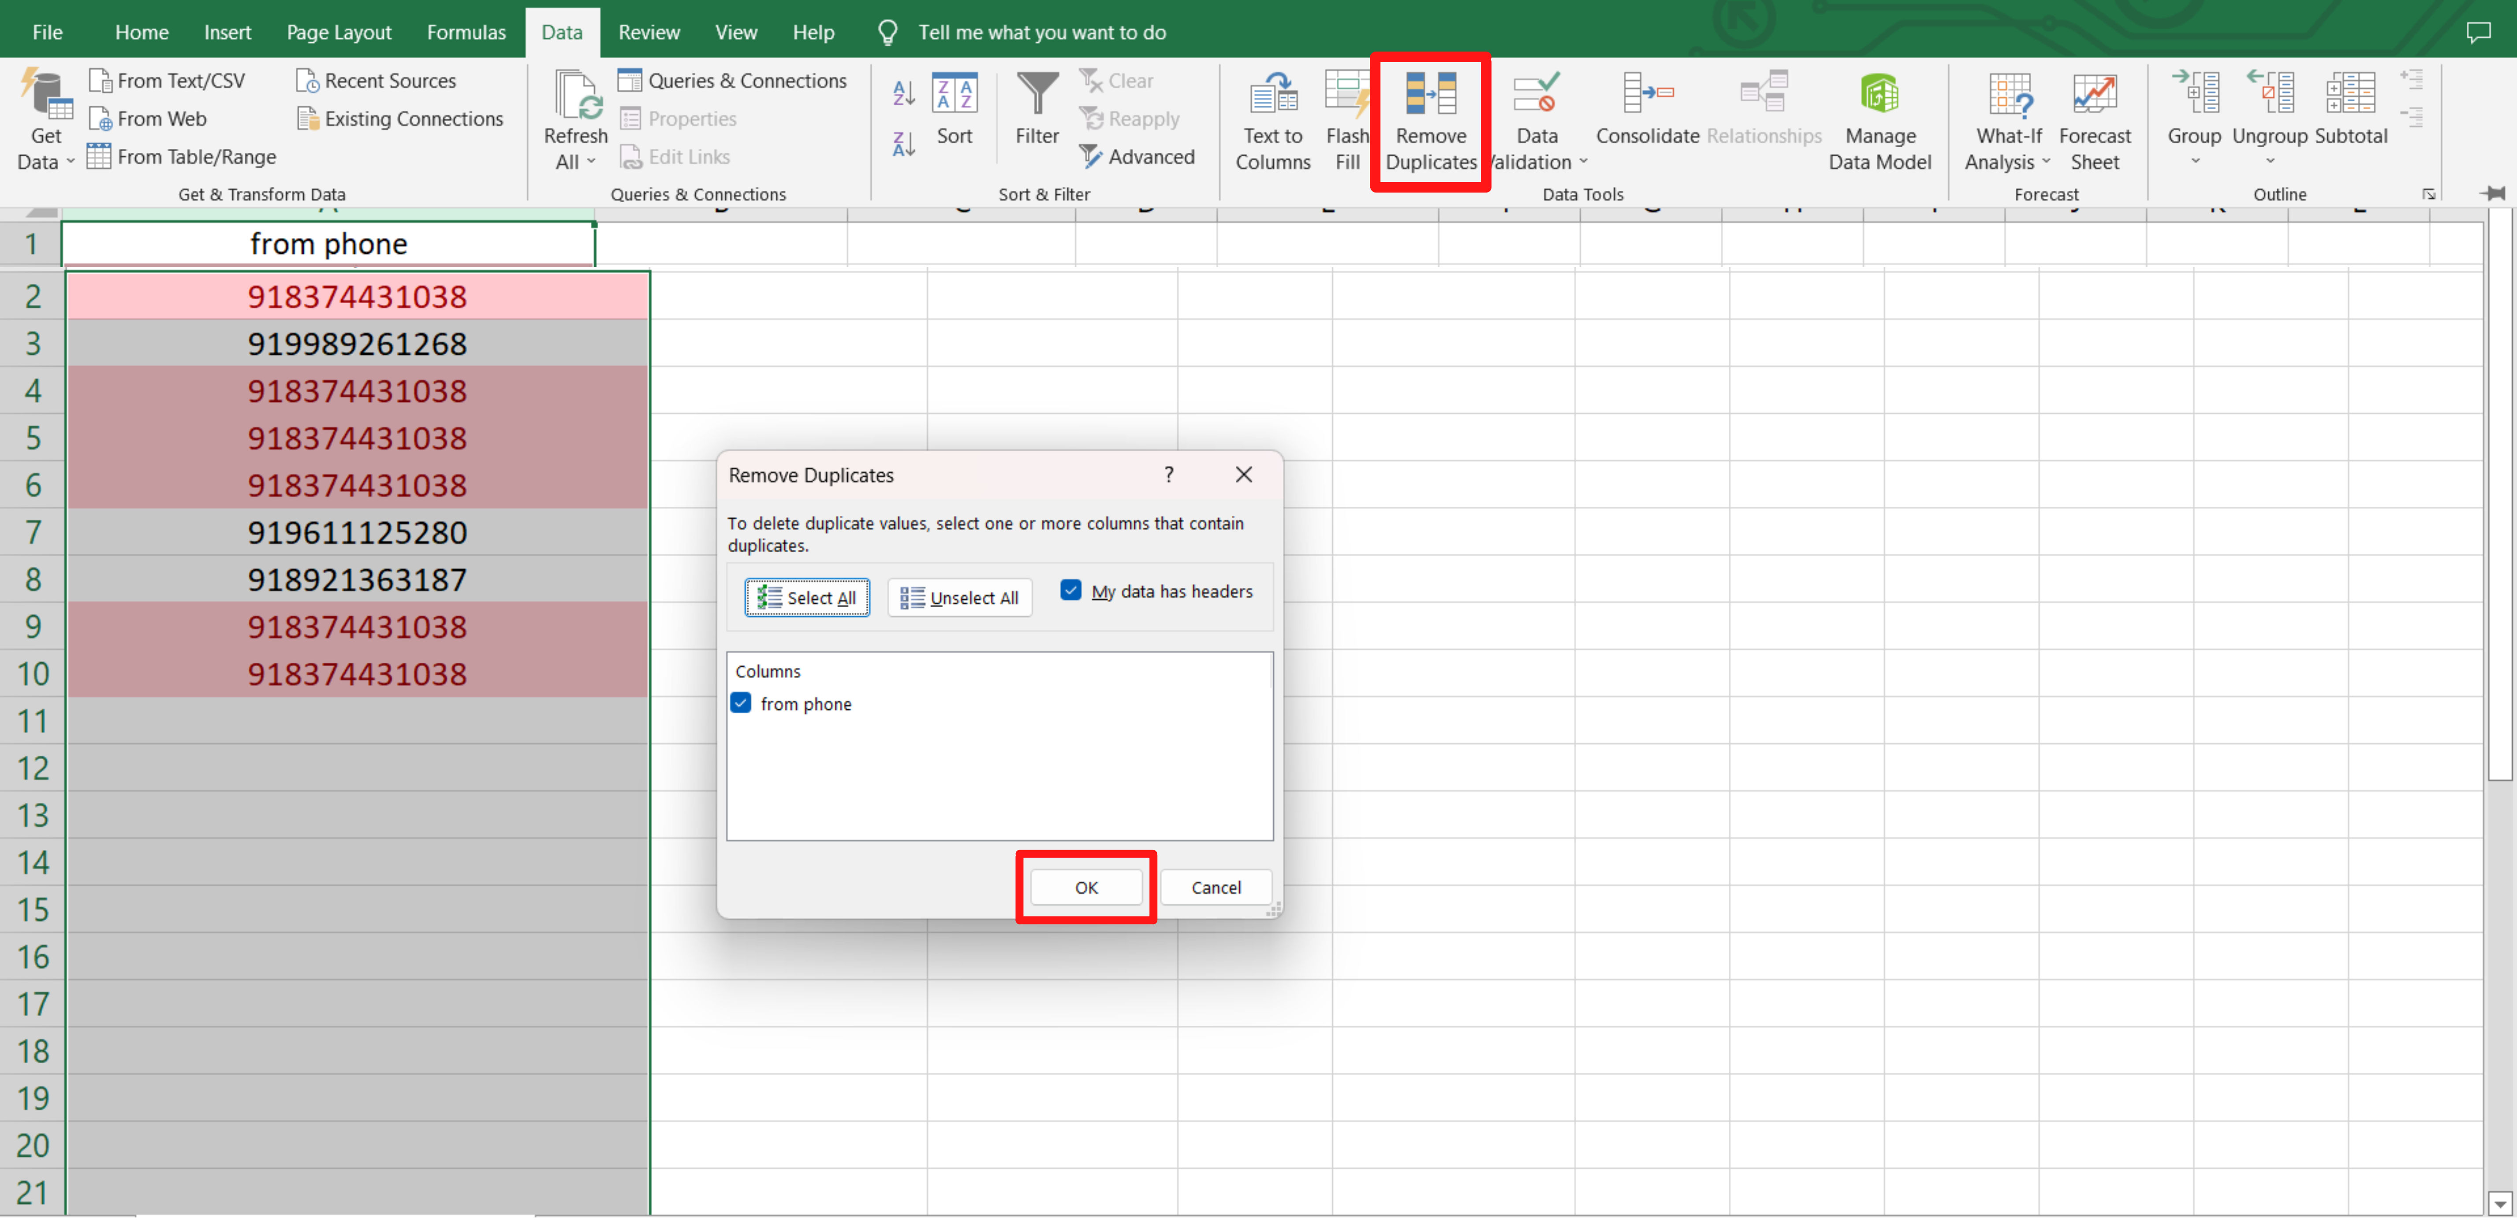2517x1228 pixels.
Task: Select cell with 919989261268
Action: tap(358, 345)
